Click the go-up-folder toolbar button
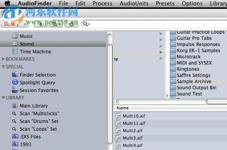 pyautogui.click(x=41, y=24)
